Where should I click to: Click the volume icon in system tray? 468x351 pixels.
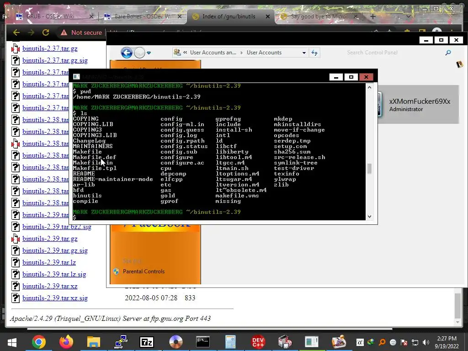click(x=426, y=342)
